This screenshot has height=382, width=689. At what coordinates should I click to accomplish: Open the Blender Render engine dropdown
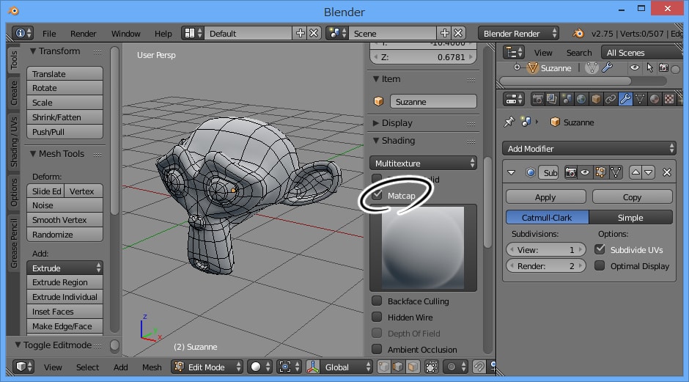click(518, 34)
